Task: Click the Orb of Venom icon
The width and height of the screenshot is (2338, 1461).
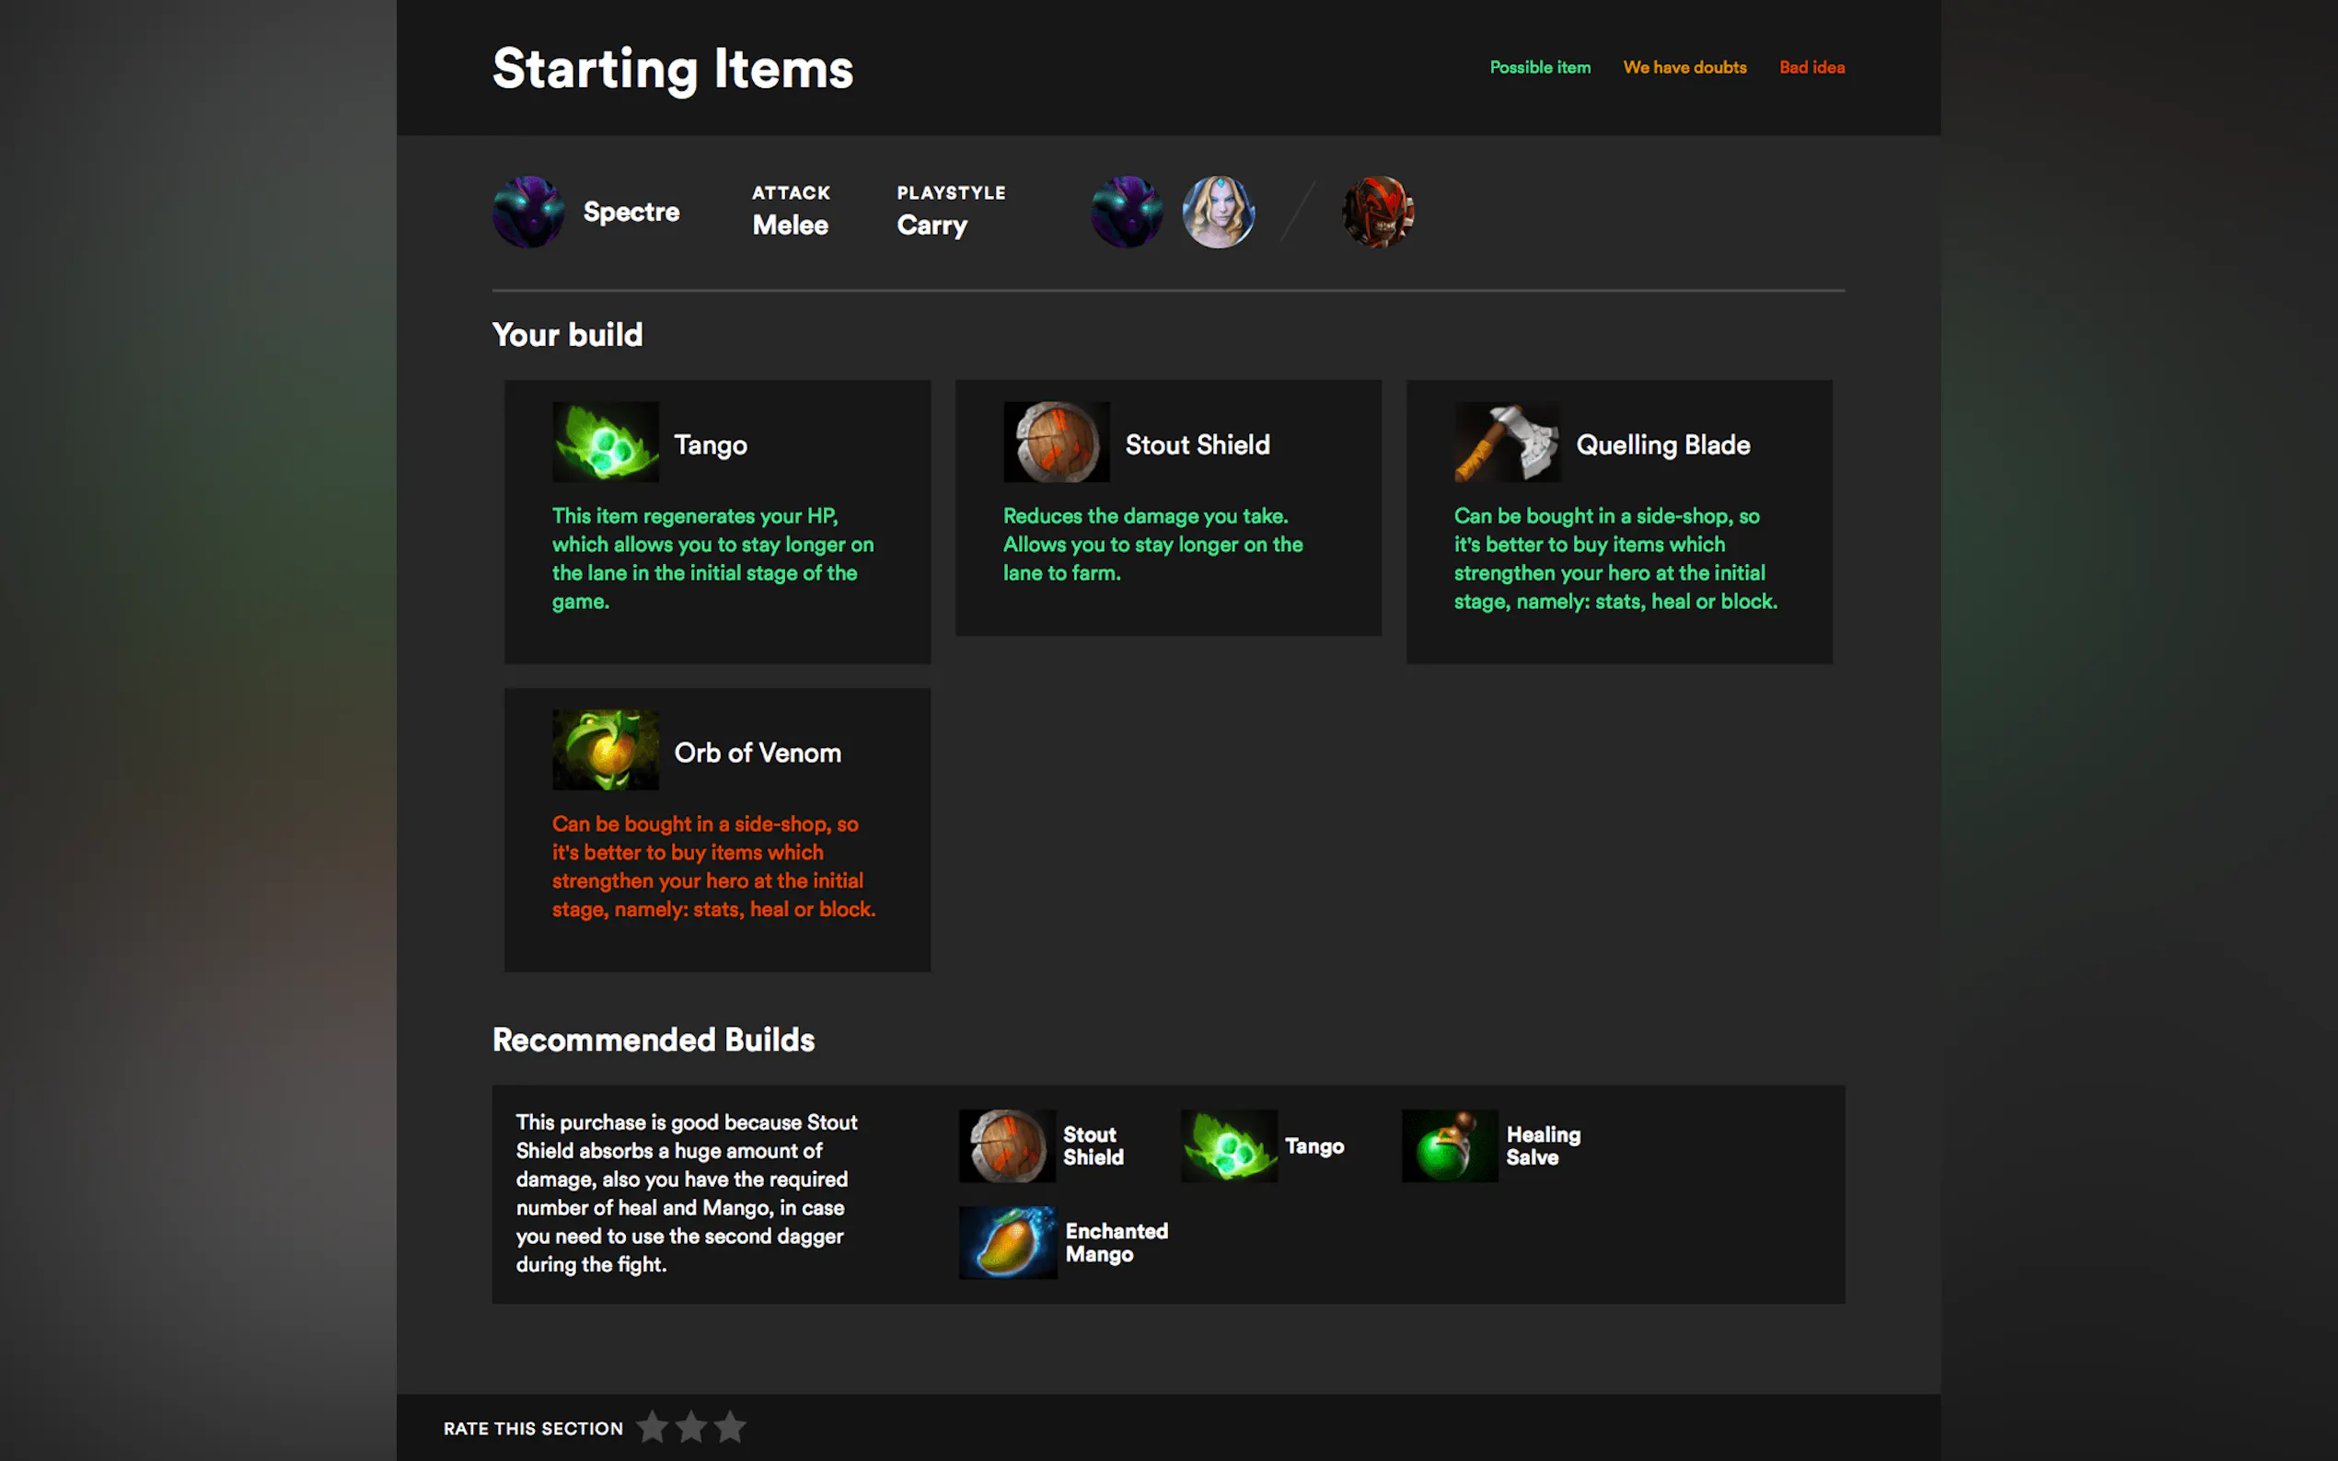Action: coord(605,751)
